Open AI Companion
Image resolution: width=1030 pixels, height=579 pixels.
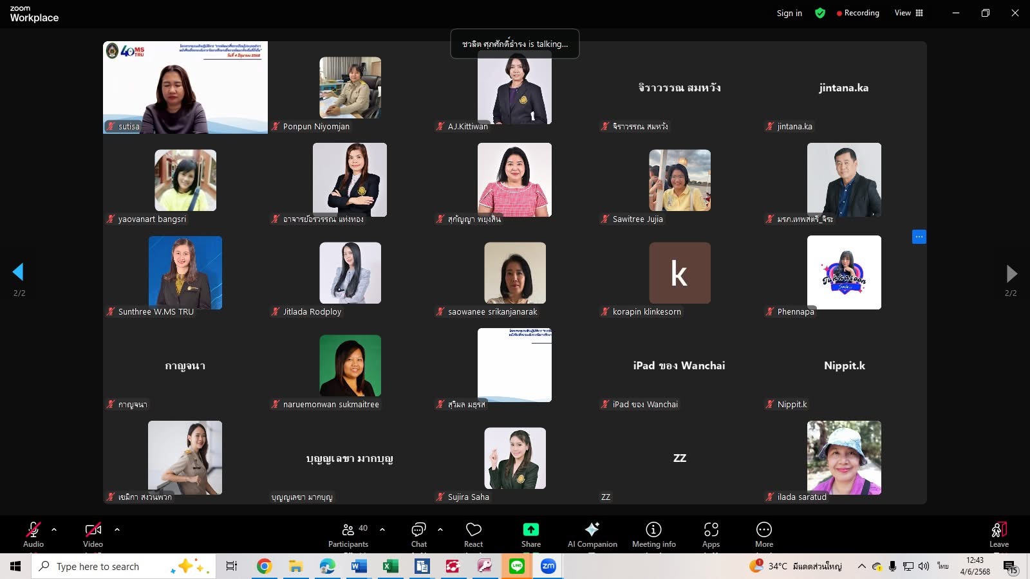tap(592, 534)
